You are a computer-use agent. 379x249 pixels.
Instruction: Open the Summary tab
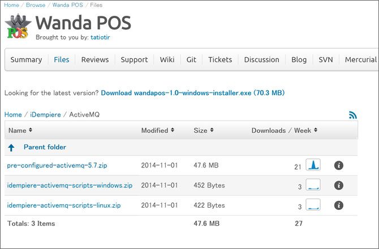pyautogui.click(x=26, y=60)
